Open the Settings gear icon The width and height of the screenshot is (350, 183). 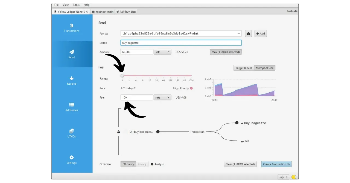pos(72,158)
